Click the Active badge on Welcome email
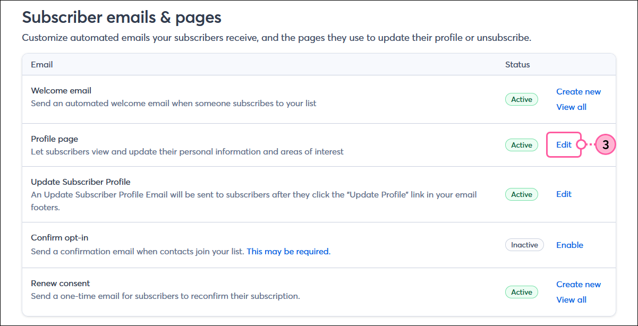 click(521, 99)
